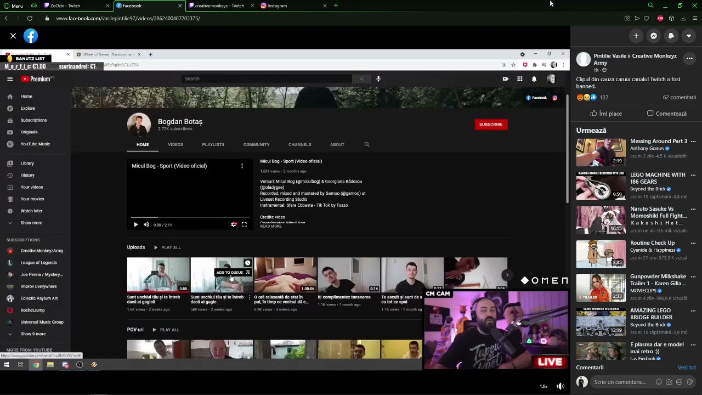This screenshot has height=395, width=702.
Task: Open YouTube hamburger guide menu
Action: tap(10, 79)
